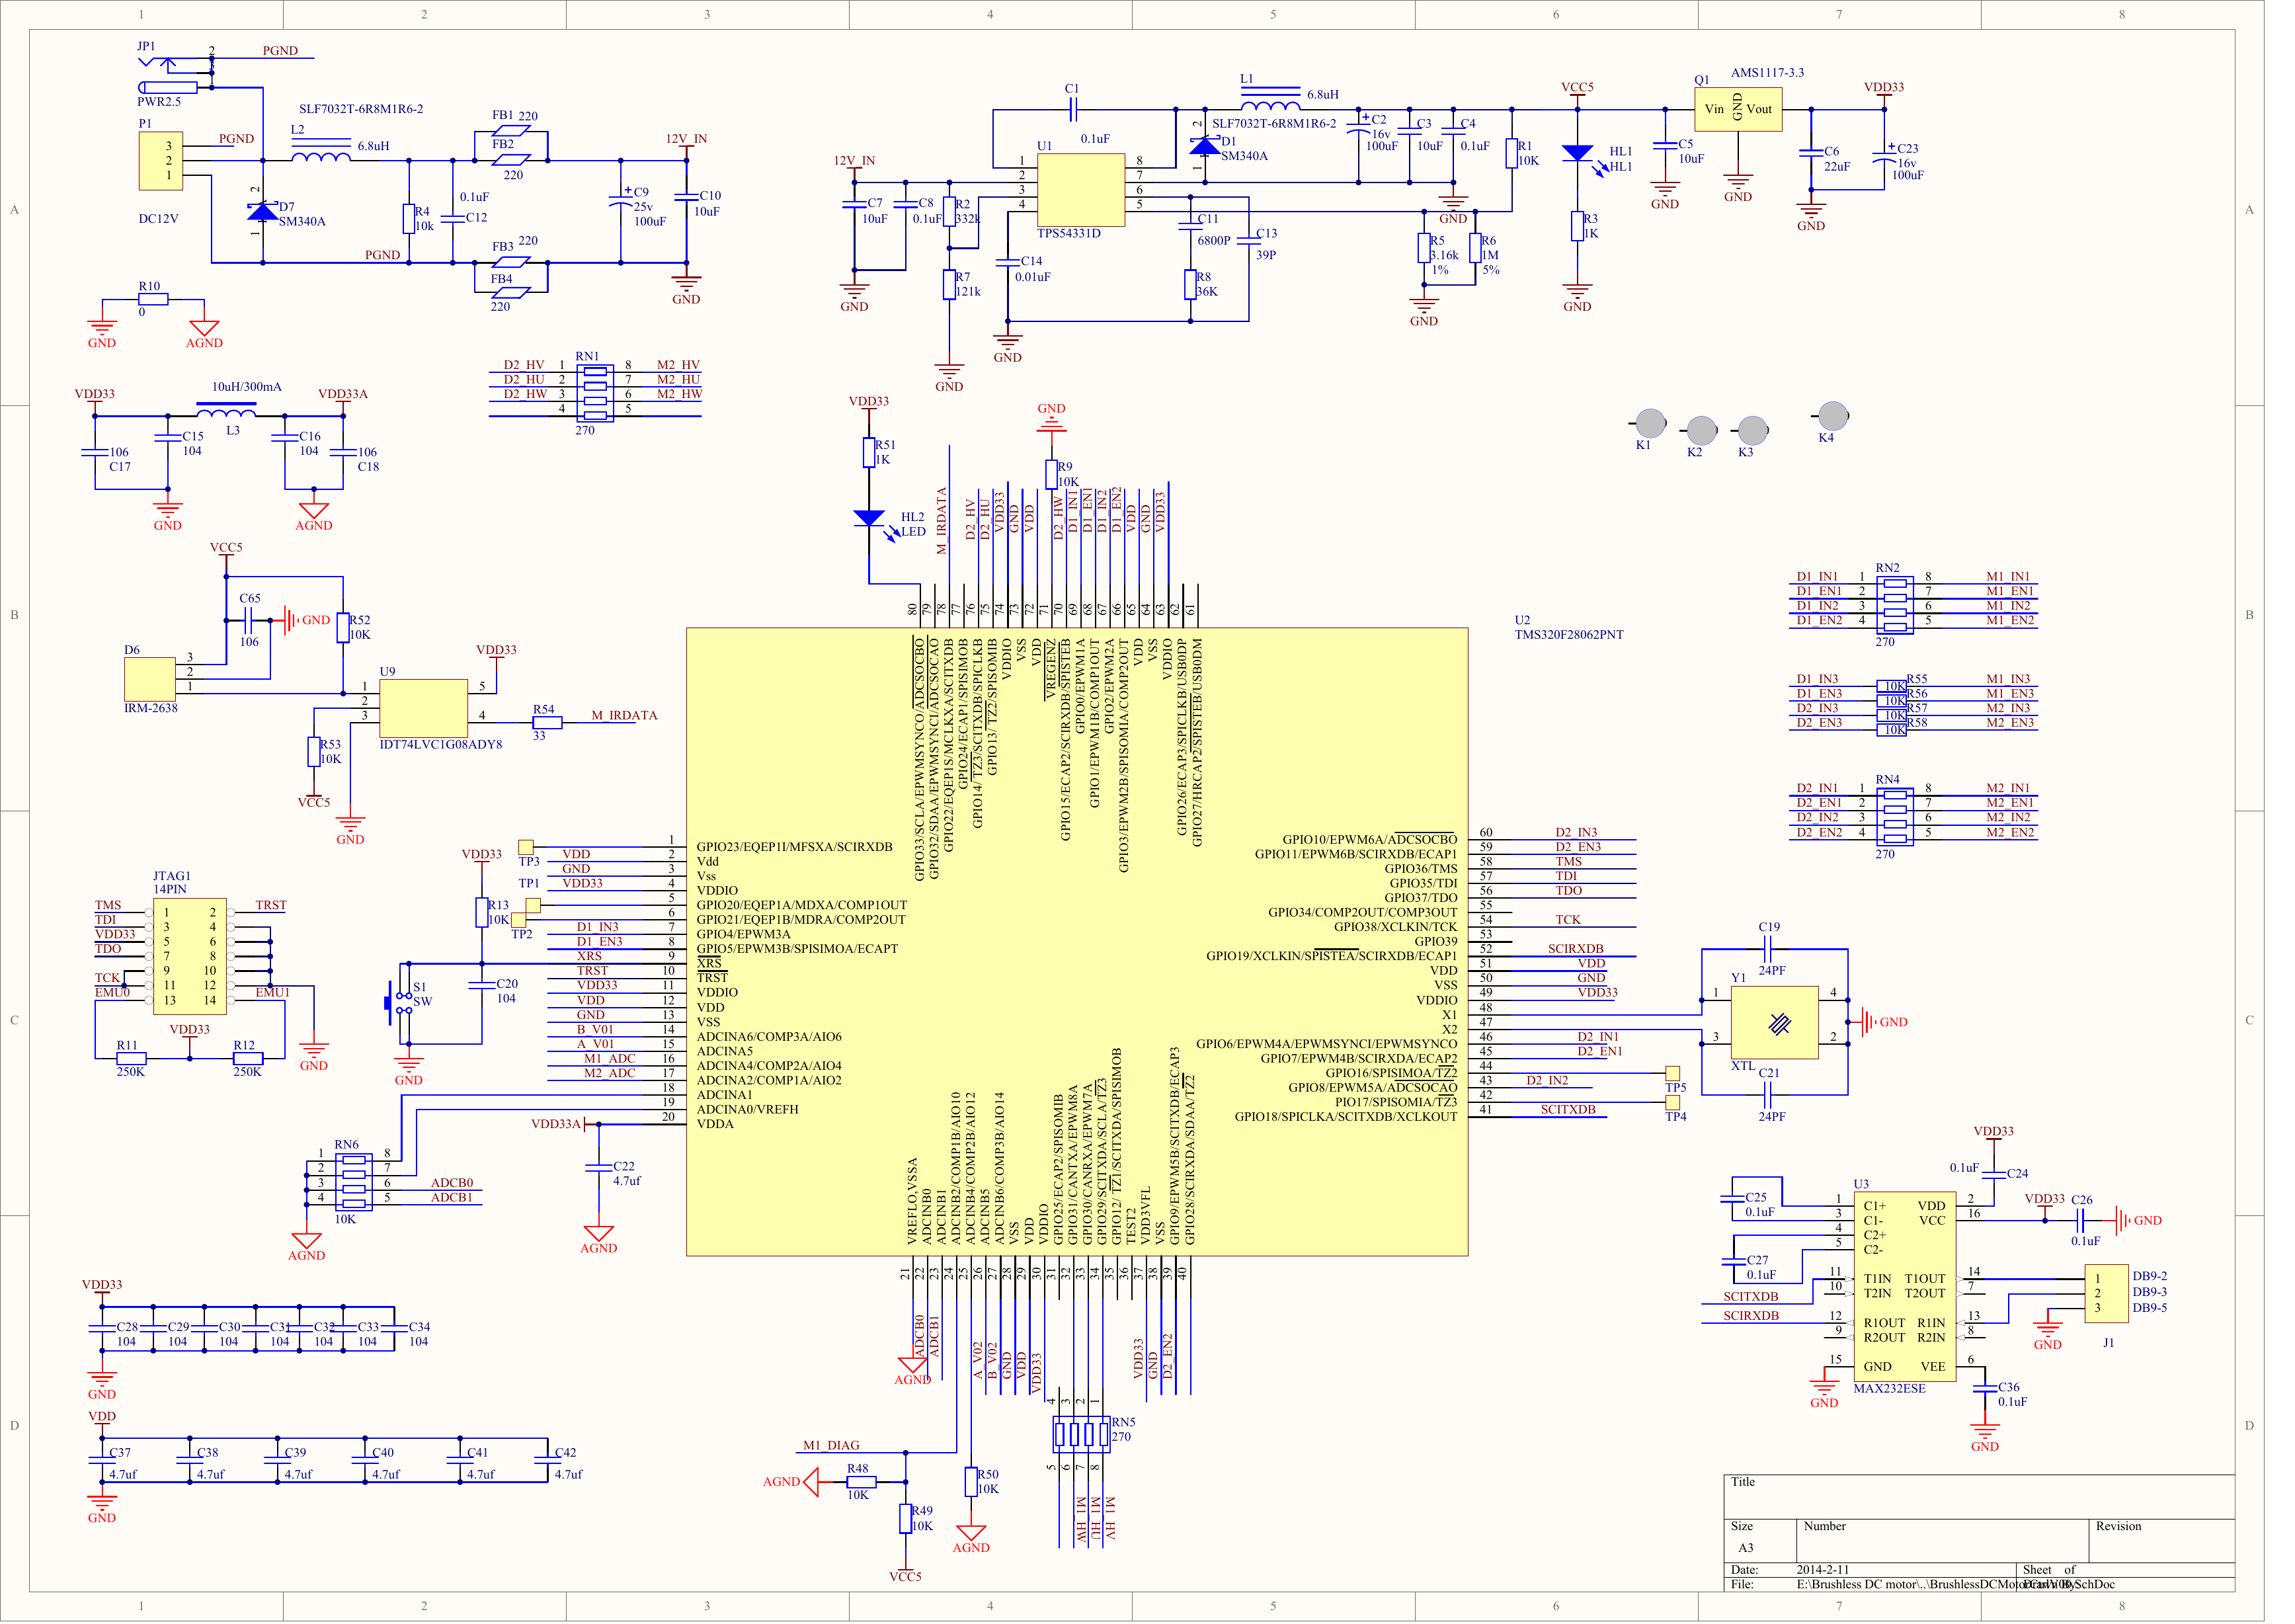This screenshot has width=2295, height=1624.
Task: Select the IDT74LVC1G08ADY8 gate symbol U9
Action: click(423, 708)
